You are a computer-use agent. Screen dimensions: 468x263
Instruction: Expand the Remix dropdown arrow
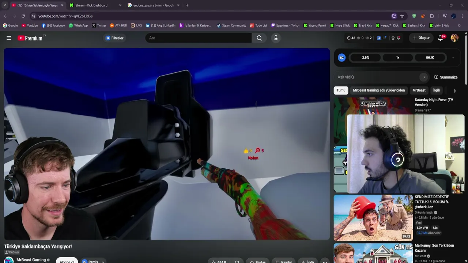click(103, 262)
